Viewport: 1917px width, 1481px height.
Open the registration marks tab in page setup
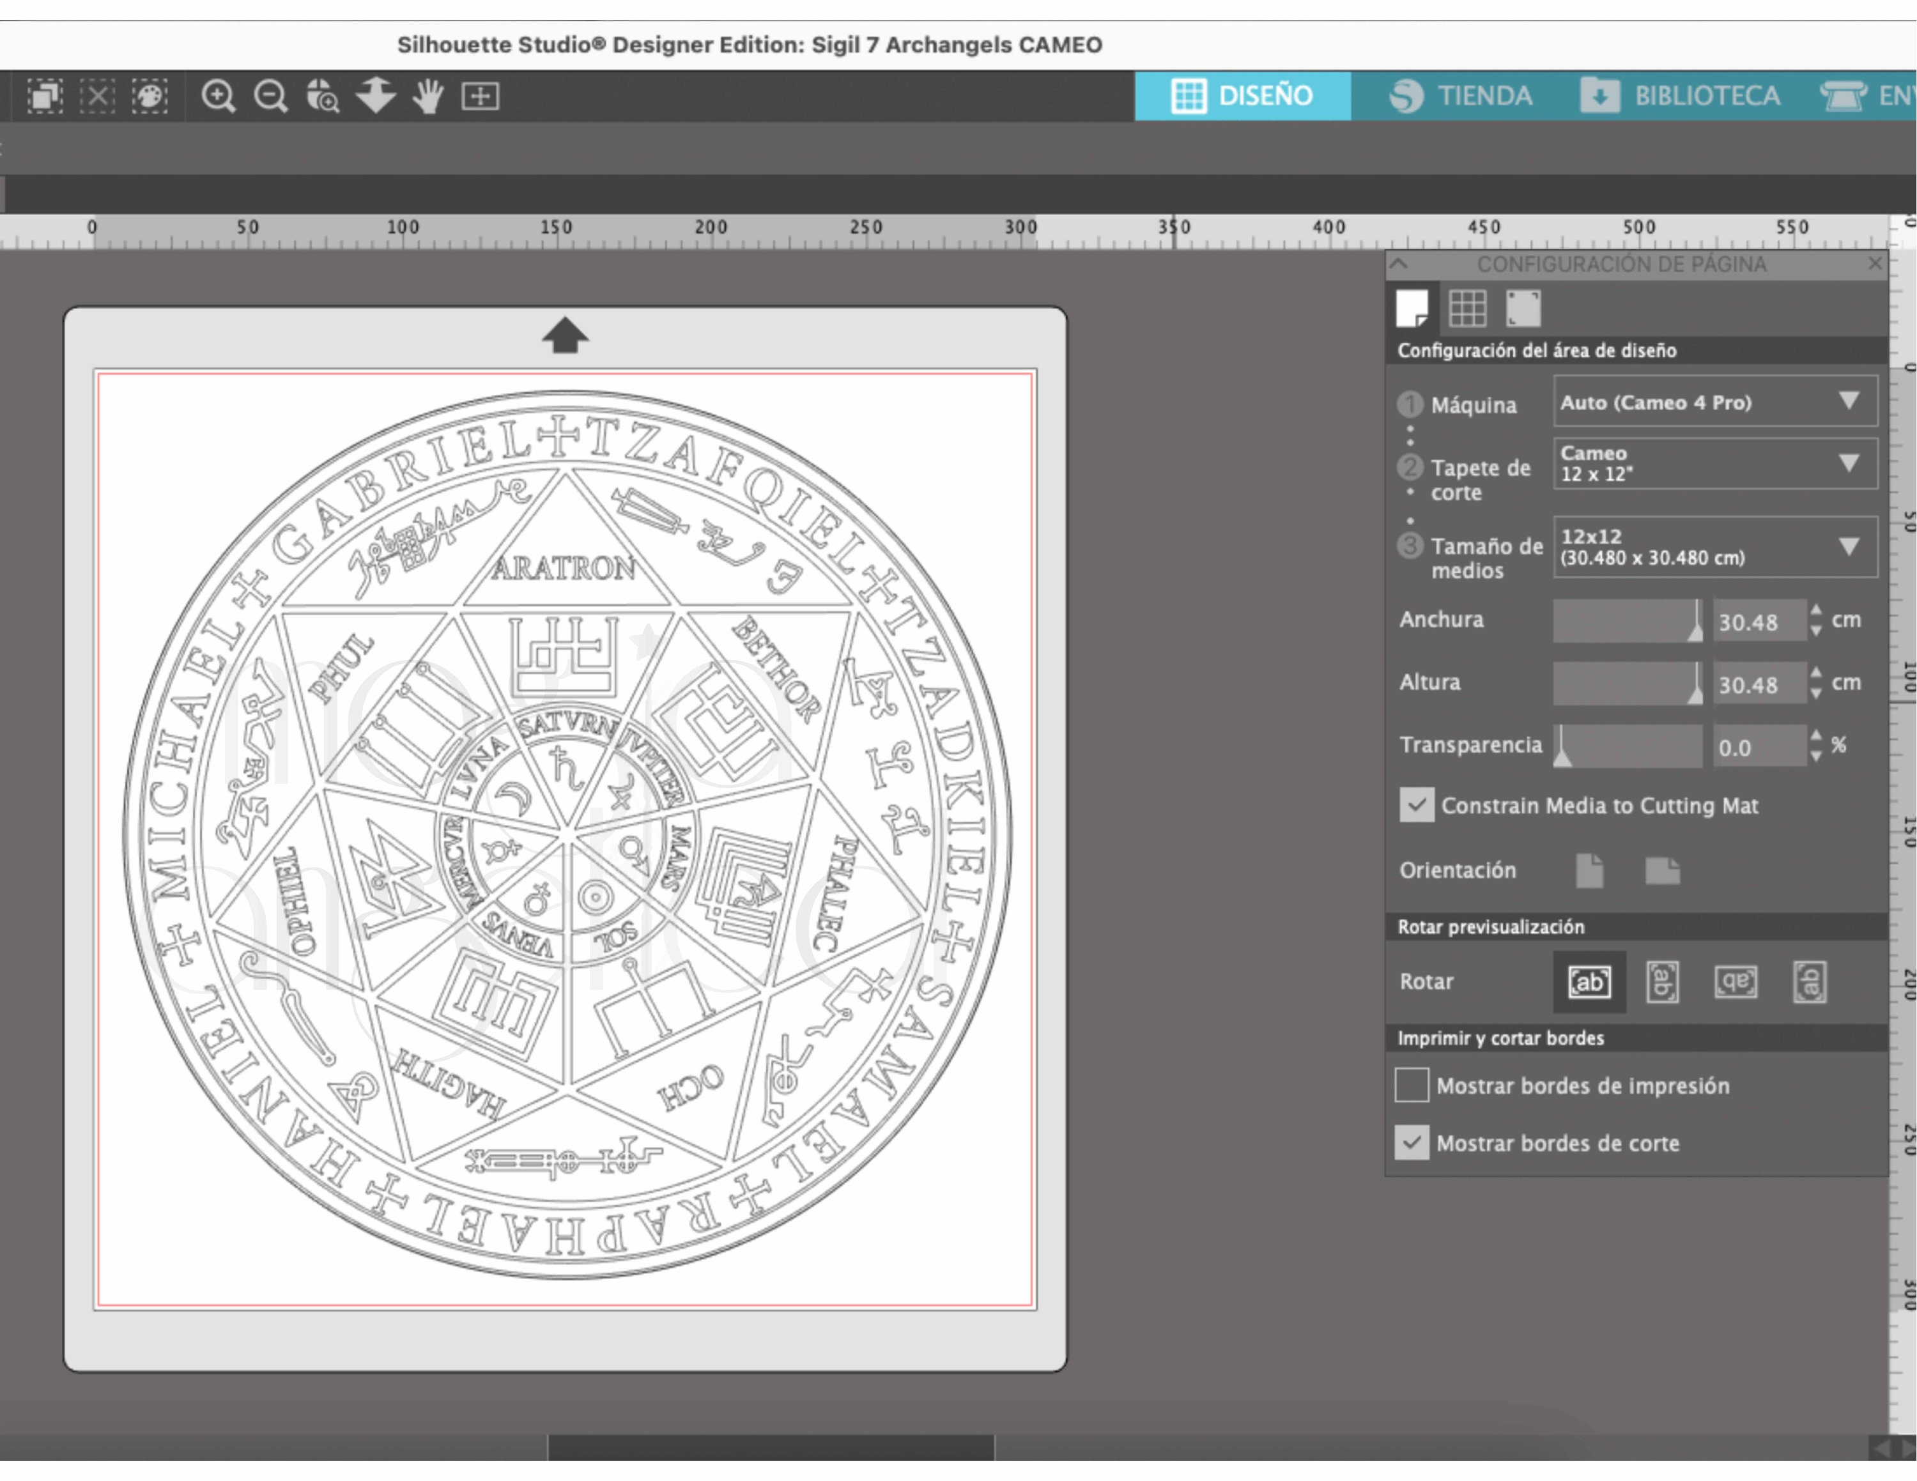(1524, 308)
